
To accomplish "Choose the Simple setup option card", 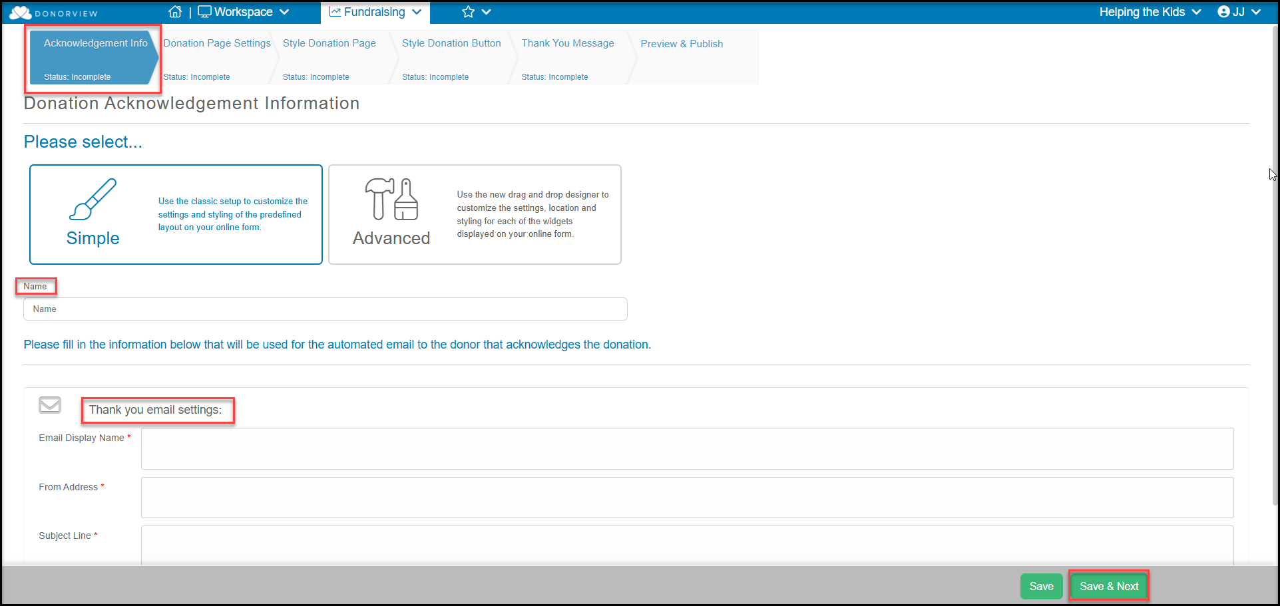I will [x=176, y=214].
